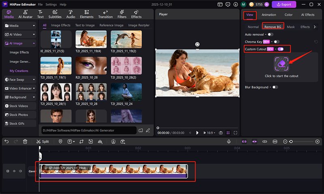Screen dimensions: 324x194
Task: Toggle the Blur Background switch
Action: point(275,87)
